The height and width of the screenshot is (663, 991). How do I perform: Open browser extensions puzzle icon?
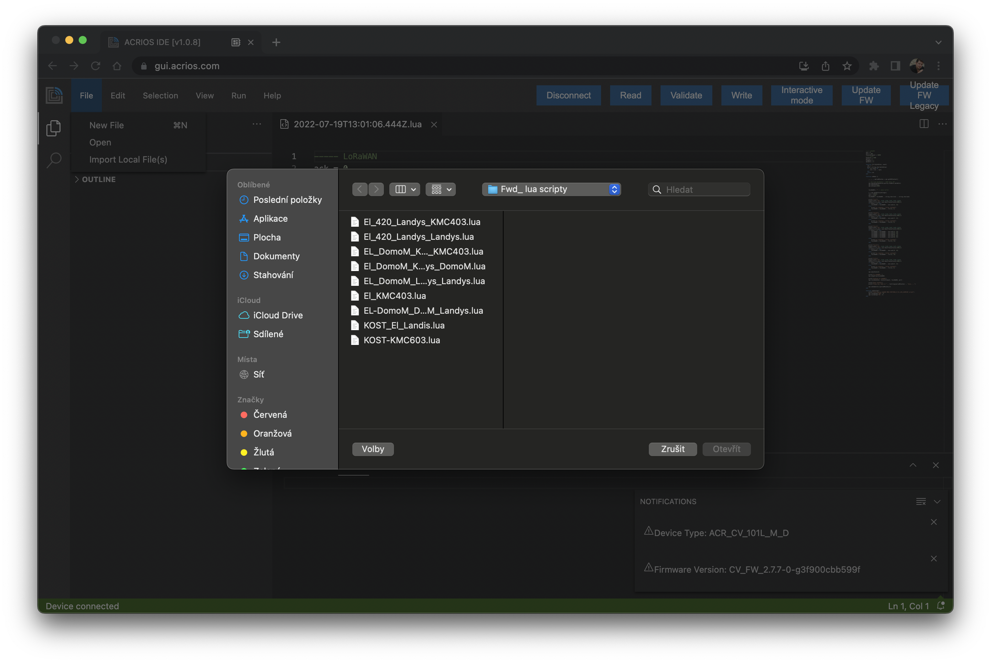(x=874, y=66)
